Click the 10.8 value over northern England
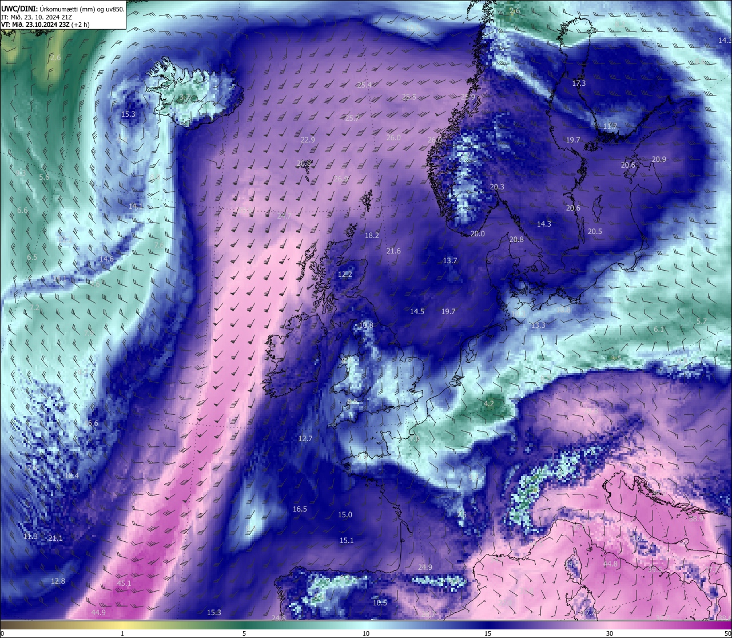The height and width of the screenshot is (638, 732). point(366,326)
